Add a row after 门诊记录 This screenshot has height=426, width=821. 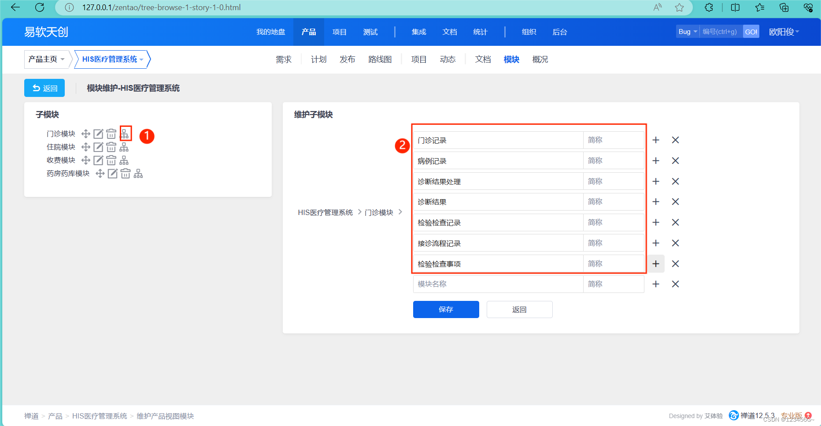click(656, 140)
